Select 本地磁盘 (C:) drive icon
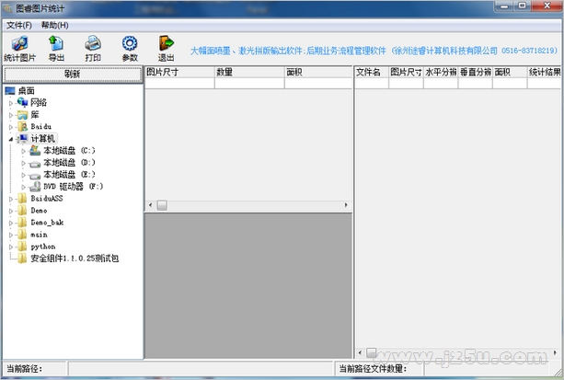This screenshot has width=564, height=380. (35, 150)
